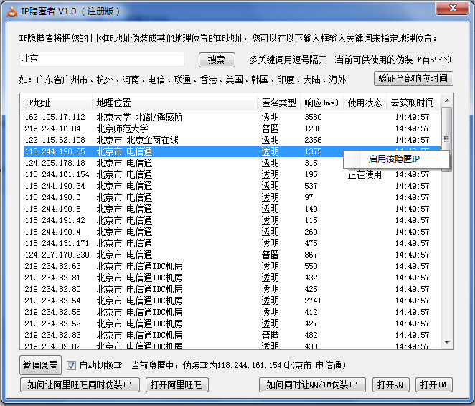Select row with IP 118.244.190.34

(232, 186)
